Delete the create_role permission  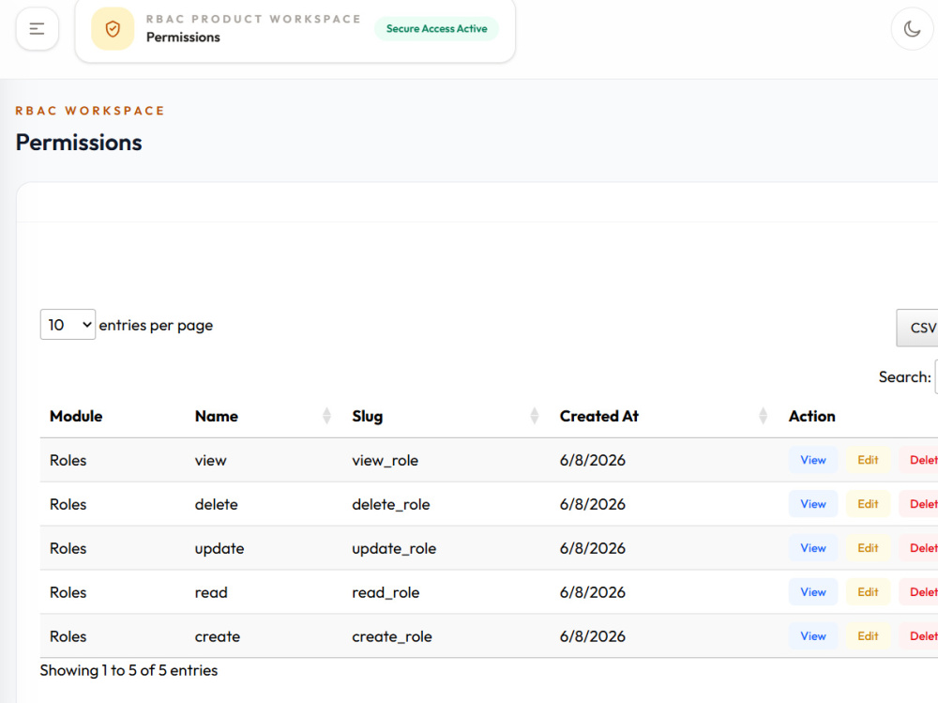(x=919, y=636)
